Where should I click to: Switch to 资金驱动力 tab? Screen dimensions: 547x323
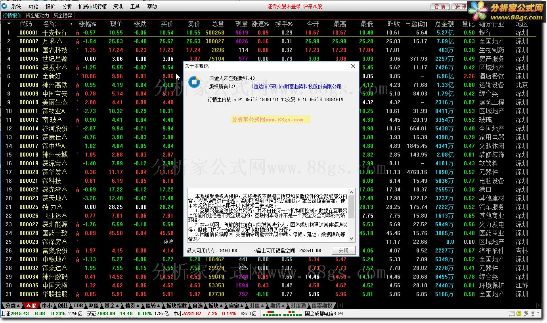[37, 15]
